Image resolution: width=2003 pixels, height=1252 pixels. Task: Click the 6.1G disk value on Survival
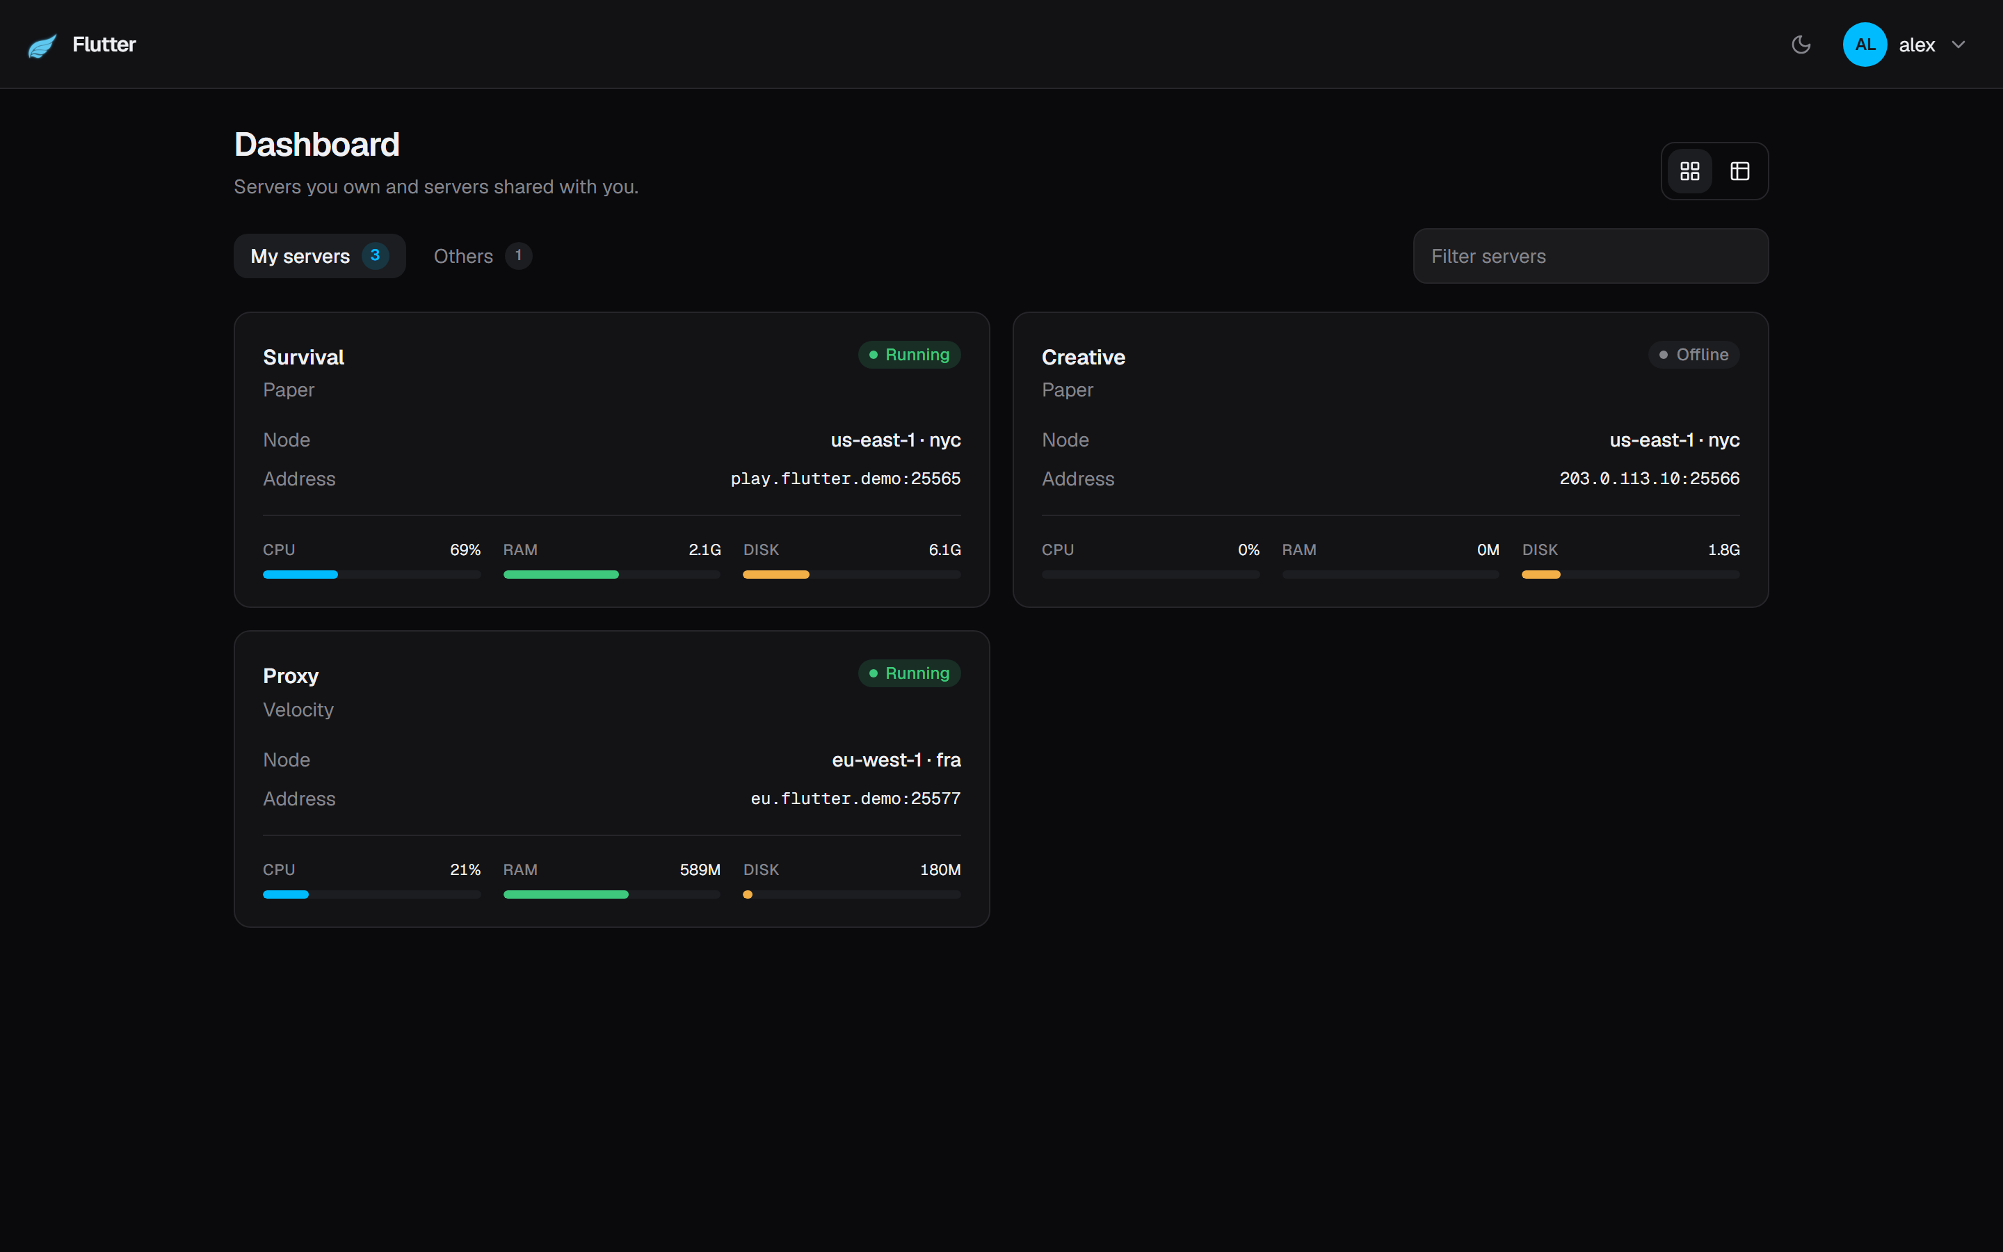(944, 549)
